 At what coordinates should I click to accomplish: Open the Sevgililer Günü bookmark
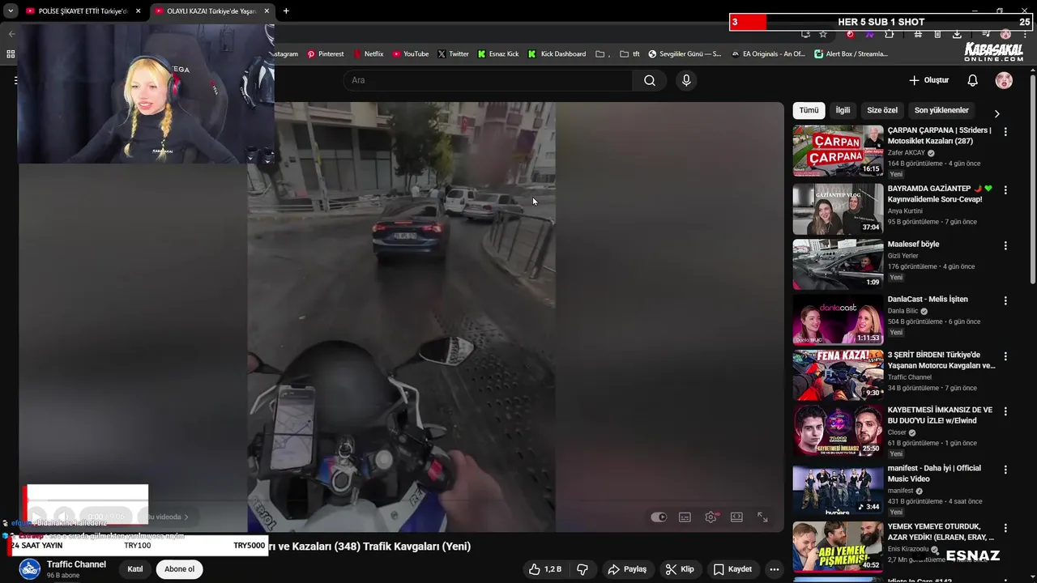[685, 54]
